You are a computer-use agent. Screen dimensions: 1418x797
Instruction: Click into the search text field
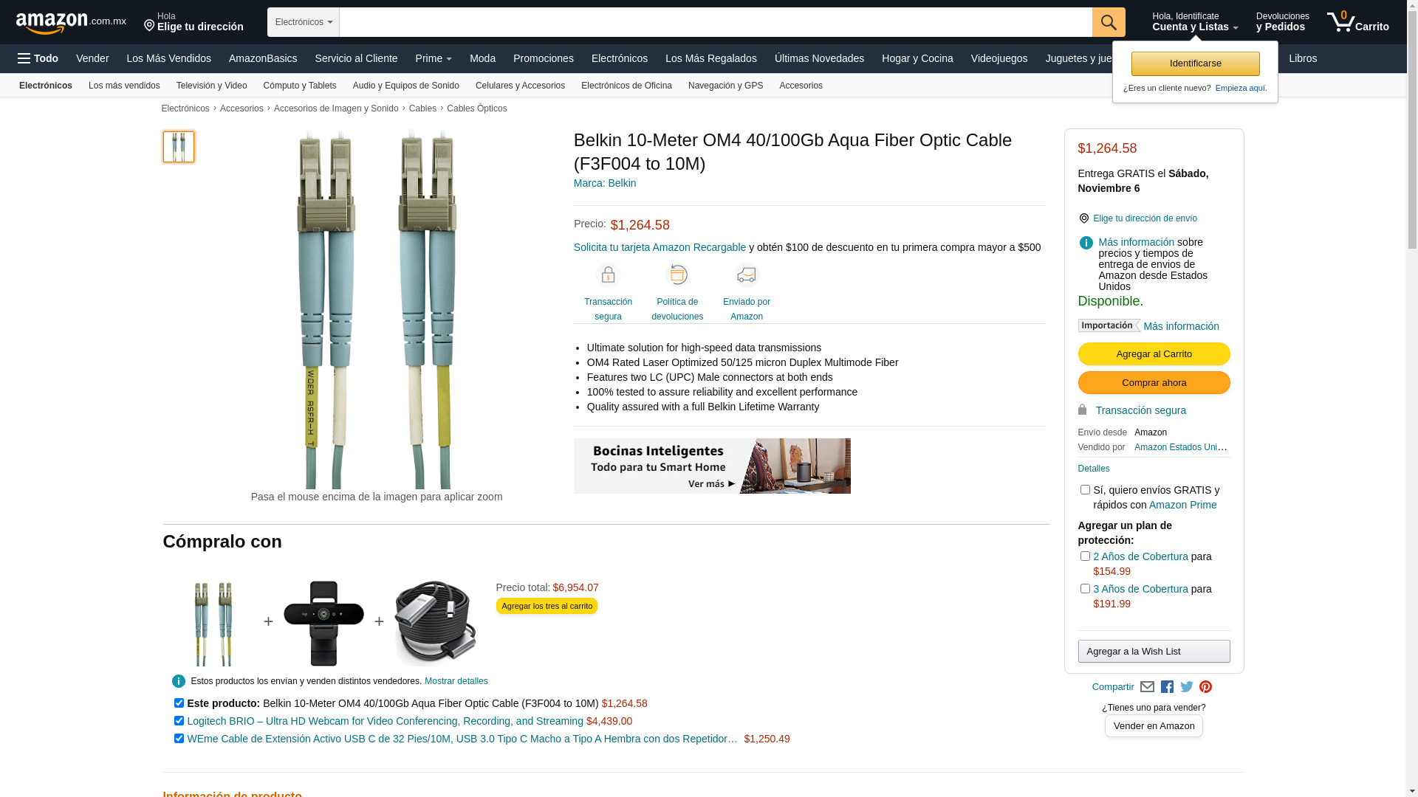click(716, 22)
